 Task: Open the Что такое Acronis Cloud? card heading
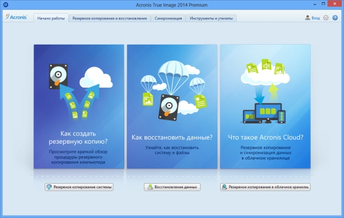(x=265, y=137)
